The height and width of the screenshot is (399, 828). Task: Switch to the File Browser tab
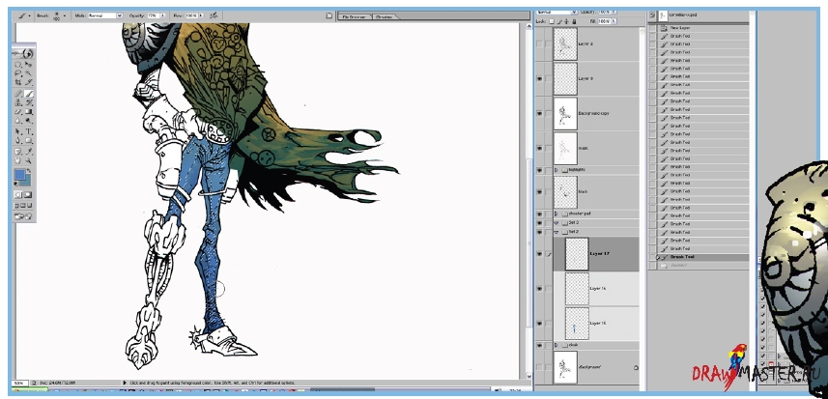click(355, 16)
